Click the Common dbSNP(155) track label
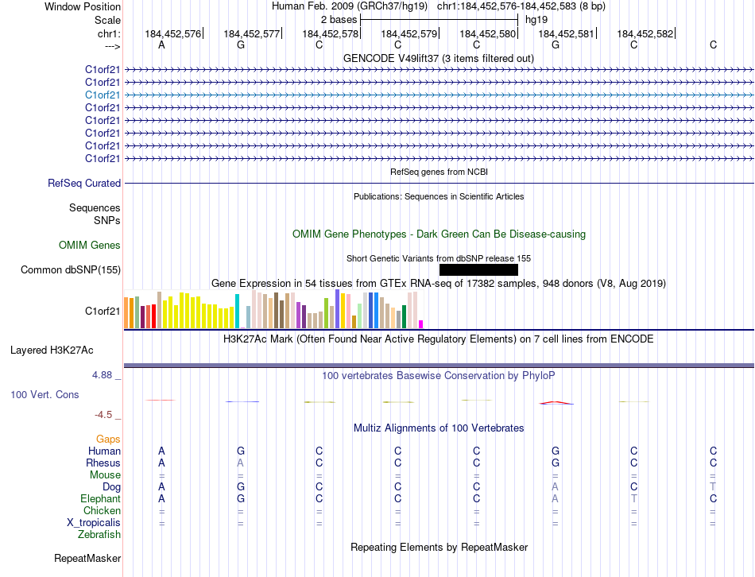Screen dimensions: 755x577 coord(71,269)
